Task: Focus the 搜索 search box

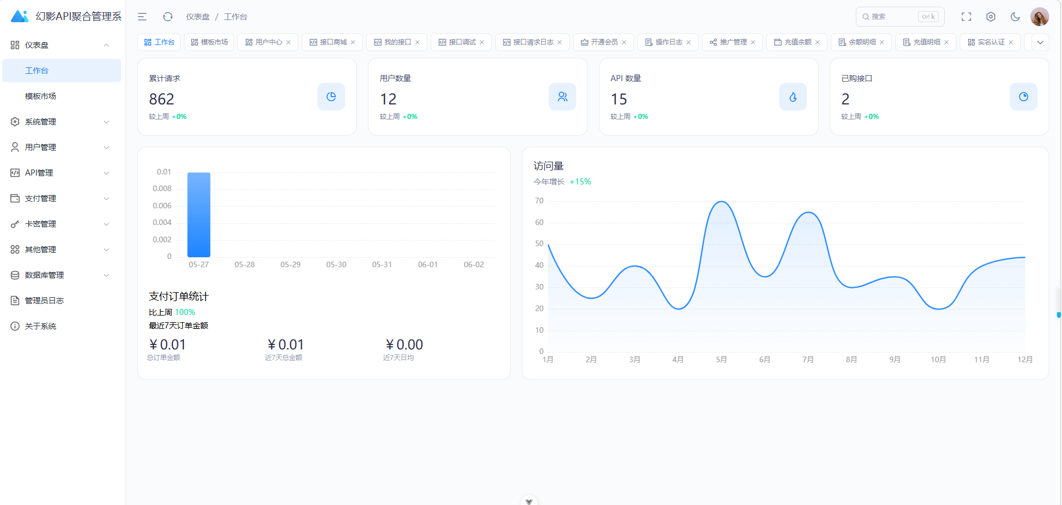Action: pos(900,17)
